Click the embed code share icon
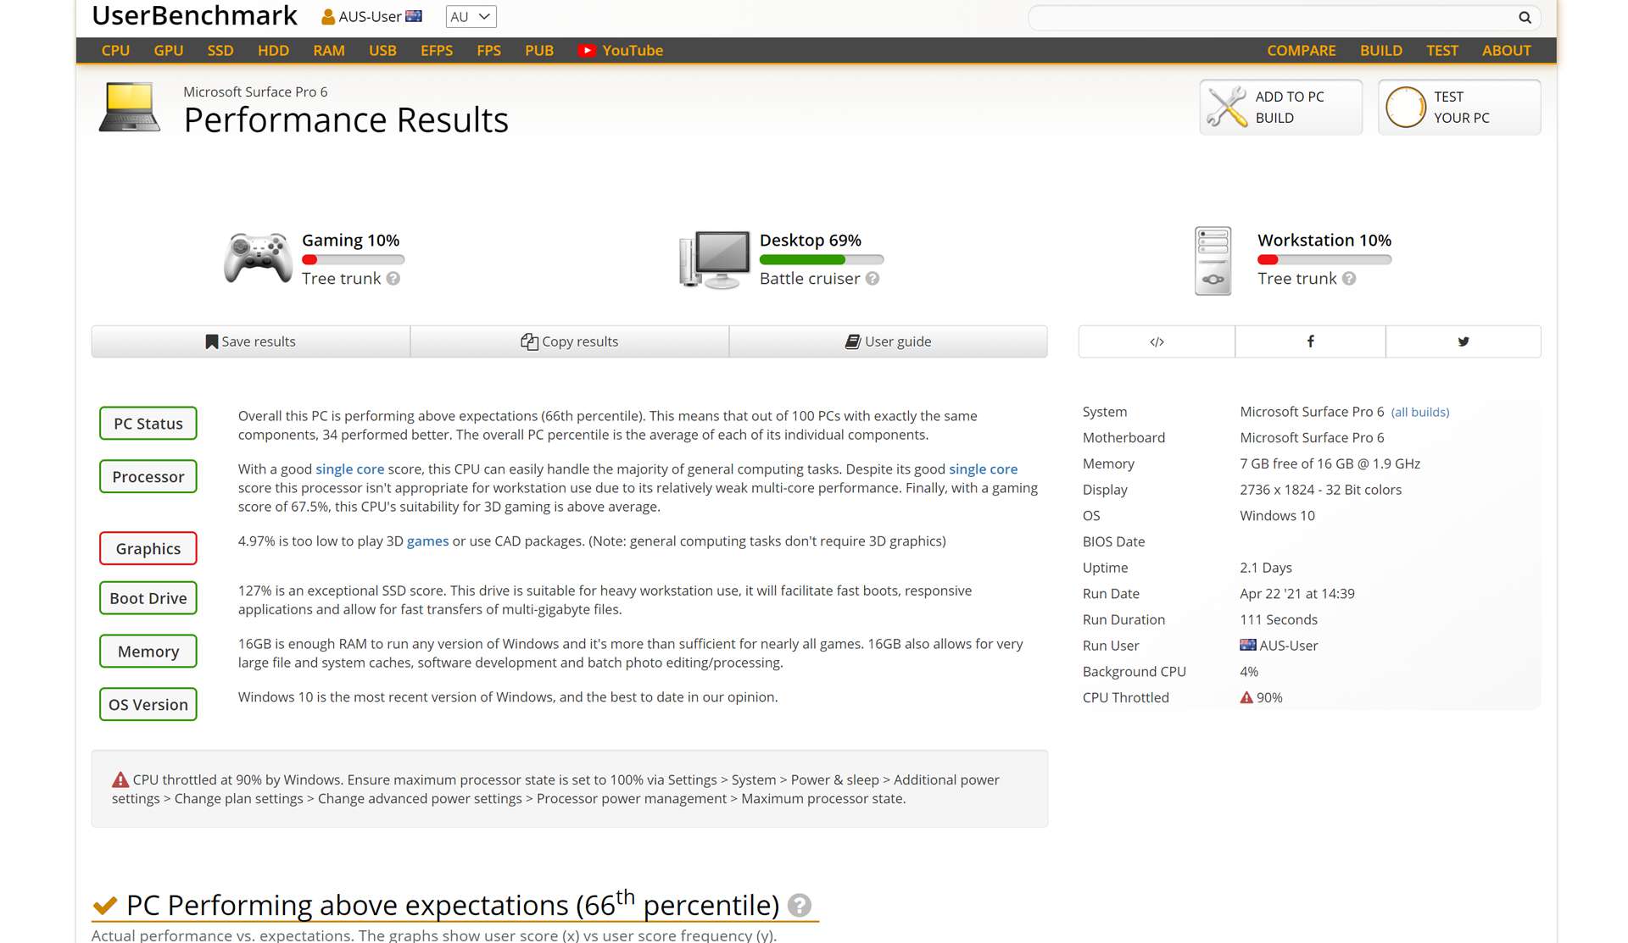This screenshot has width=1628, height=943. 1157,341
